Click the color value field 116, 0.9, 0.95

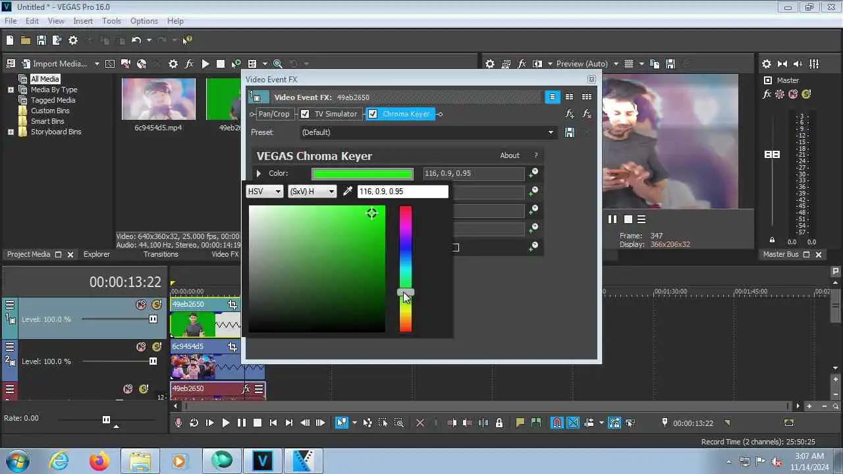(402, 192)
